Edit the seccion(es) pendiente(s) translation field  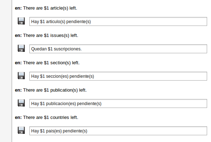coord(118,76)
